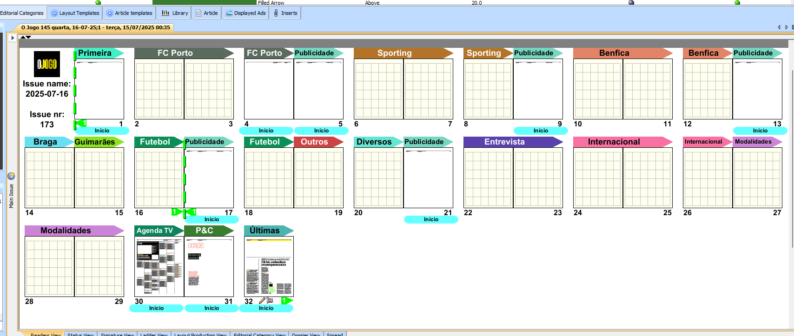Open the Editorial Categories tab

[22, 13]
